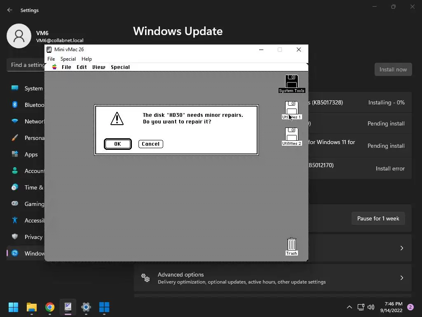Click the Advanced options gears icon
The height and width of the screenshot is (317, 422).
pos(145,278)
